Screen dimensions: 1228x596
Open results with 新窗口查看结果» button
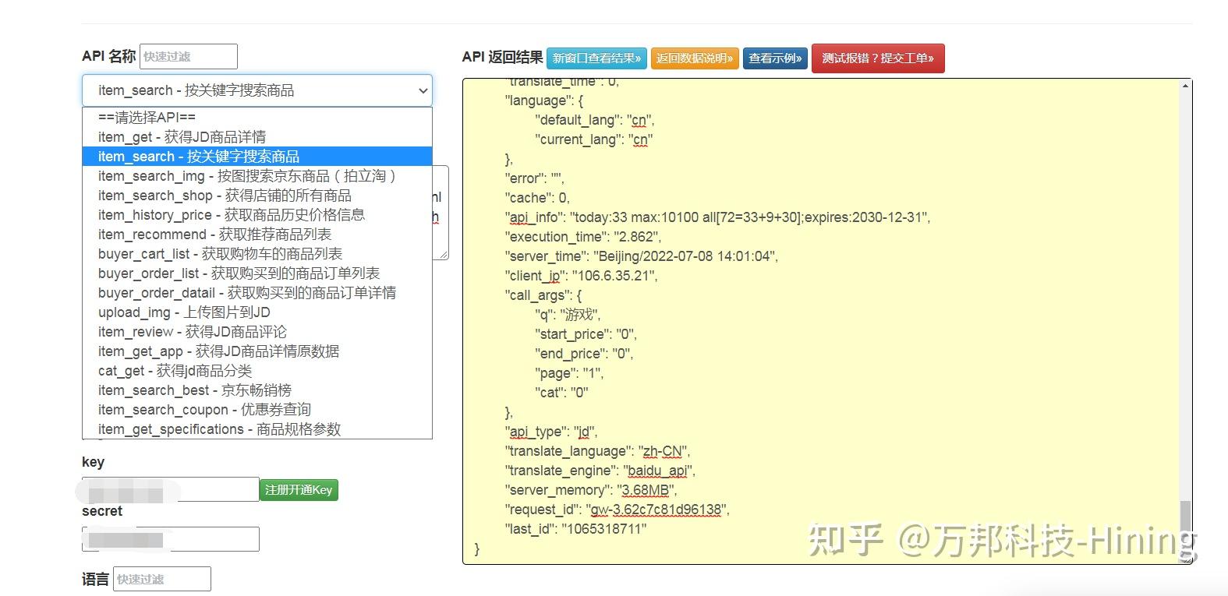tap(596, 58)
